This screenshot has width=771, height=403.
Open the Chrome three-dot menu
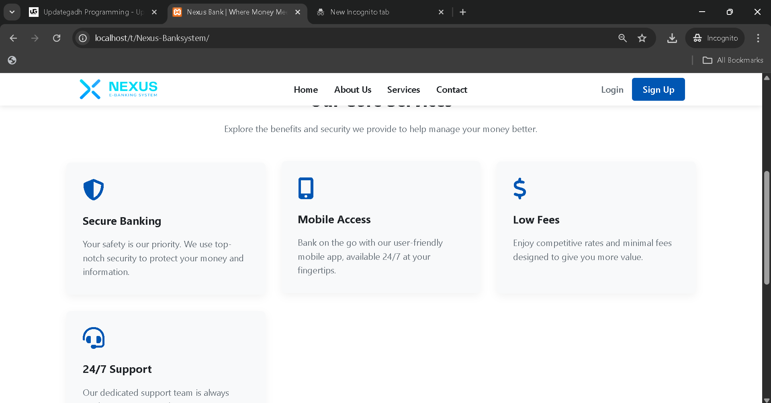point(758,38)
